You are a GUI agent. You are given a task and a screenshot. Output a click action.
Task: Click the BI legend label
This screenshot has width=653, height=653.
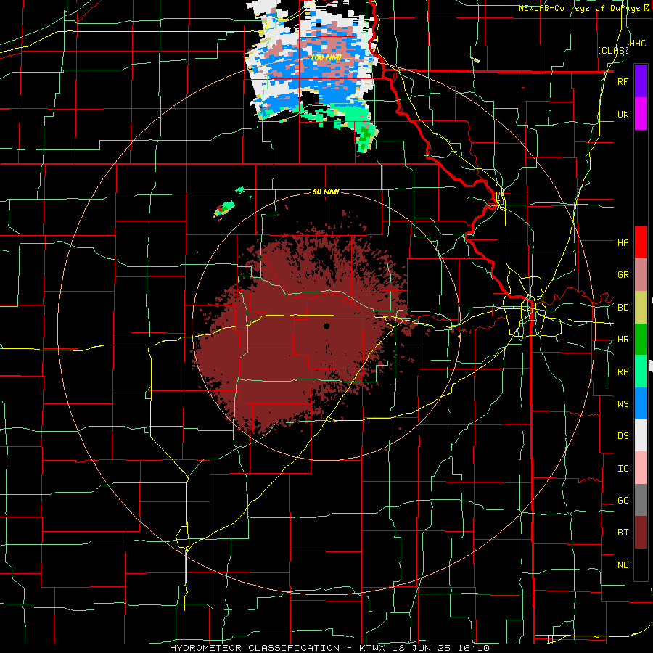click(623, 533)
